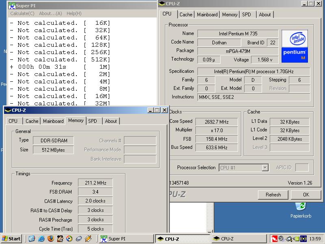Click the Bus Speed value 633.6 MHz
Image resolution: width=325 pixels, height=244 pixels.
click(217, 147)
